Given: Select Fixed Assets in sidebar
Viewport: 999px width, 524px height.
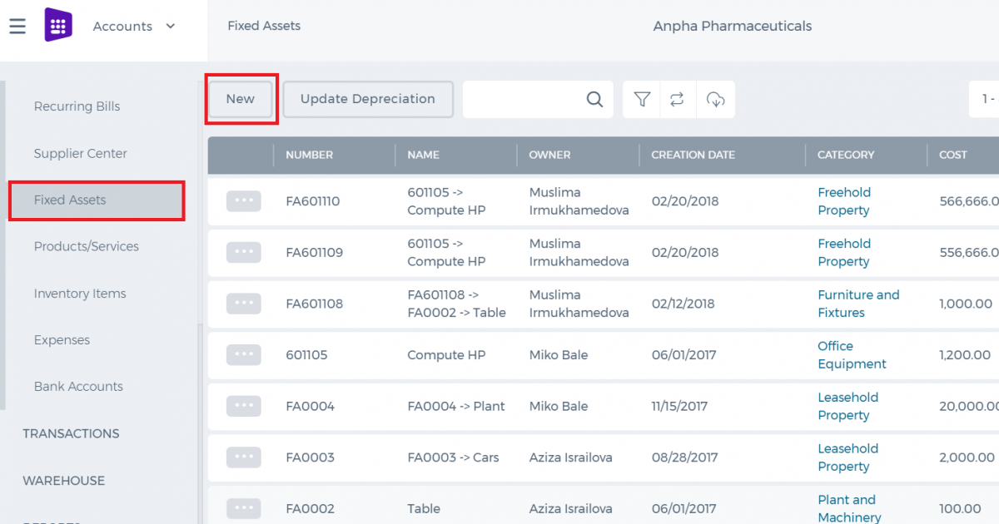Looking at the screenshot, I should [97, 200].
